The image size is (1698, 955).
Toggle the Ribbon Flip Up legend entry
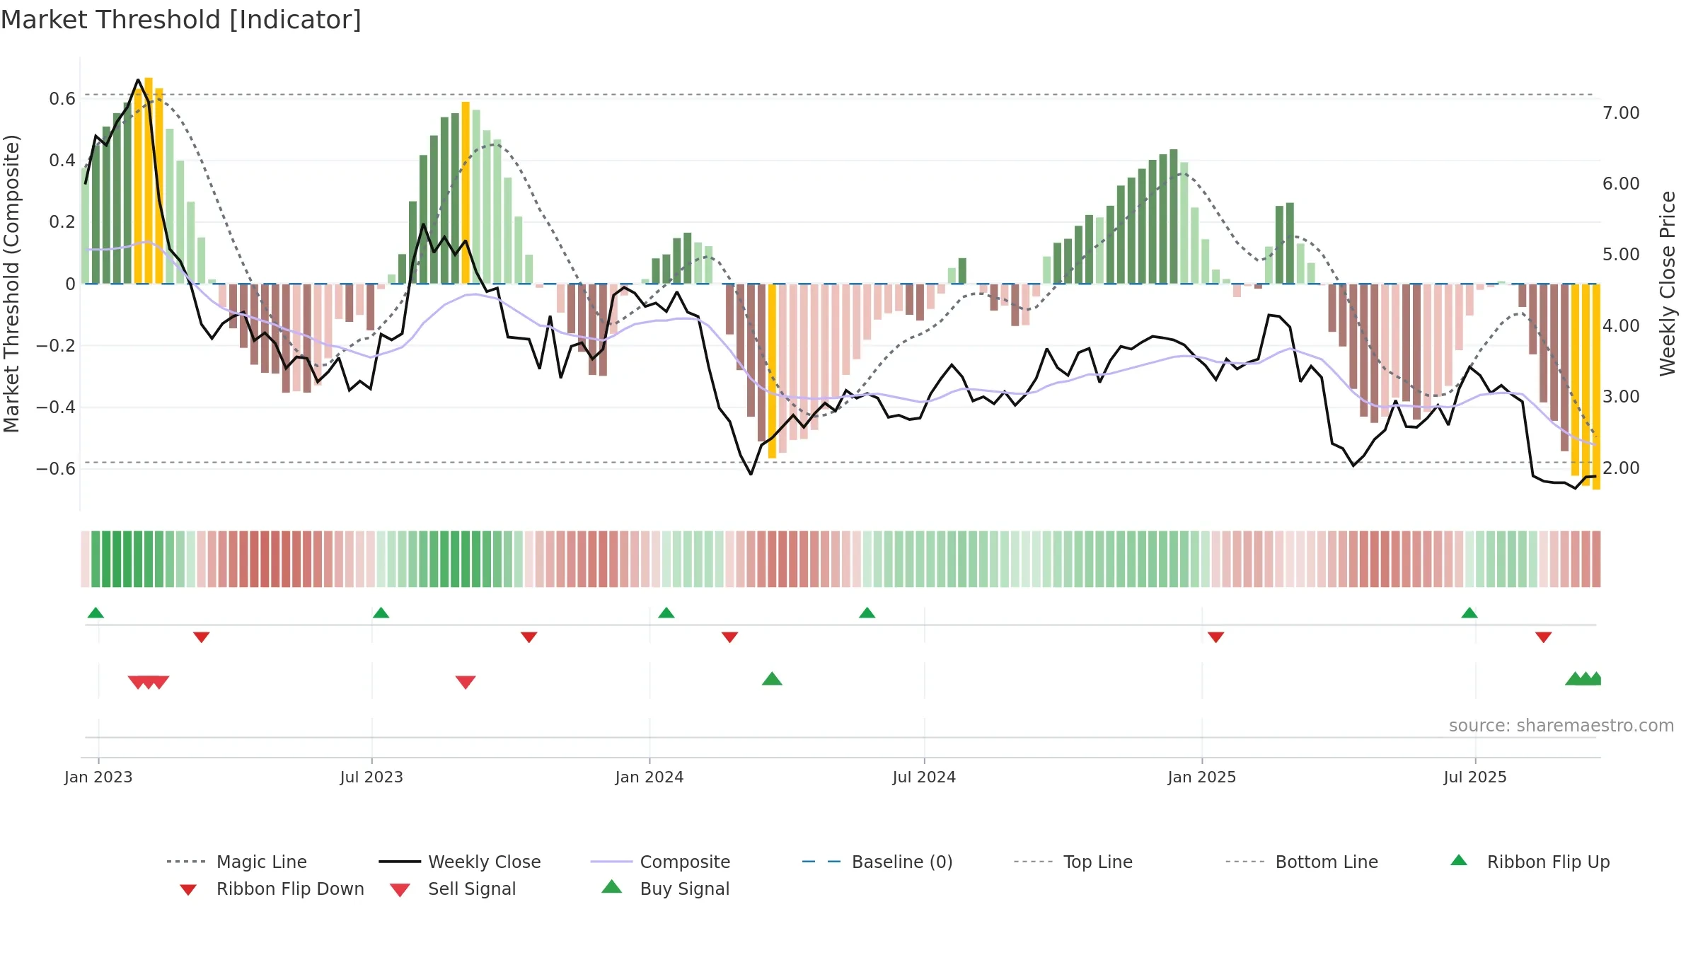(1530, 862)
